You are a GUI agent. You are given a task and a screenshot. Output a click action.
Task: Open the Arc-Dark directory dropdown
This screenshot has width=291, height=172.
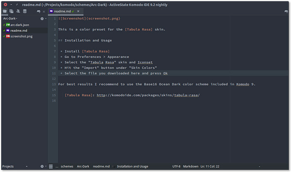10,19
